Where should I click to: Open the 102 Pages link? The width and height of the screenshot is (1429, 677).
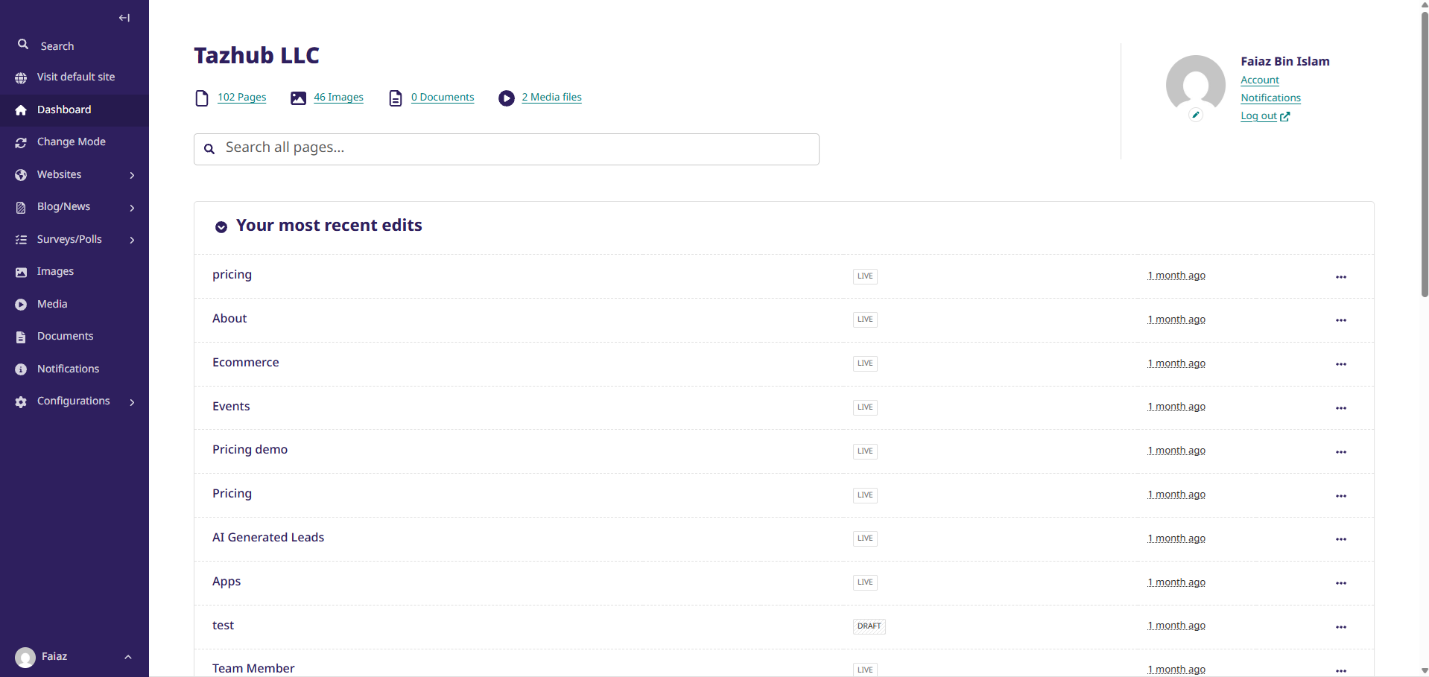(241, 98)
